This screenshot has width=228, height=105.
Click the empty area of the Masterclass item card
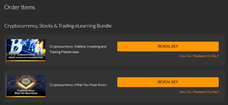point(112,62)
